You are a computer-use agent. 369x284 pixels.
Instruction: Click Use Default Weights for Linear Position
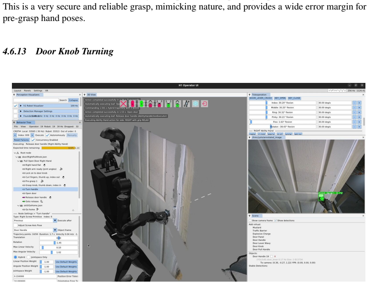pyautogui.click(x=66, y=262)
